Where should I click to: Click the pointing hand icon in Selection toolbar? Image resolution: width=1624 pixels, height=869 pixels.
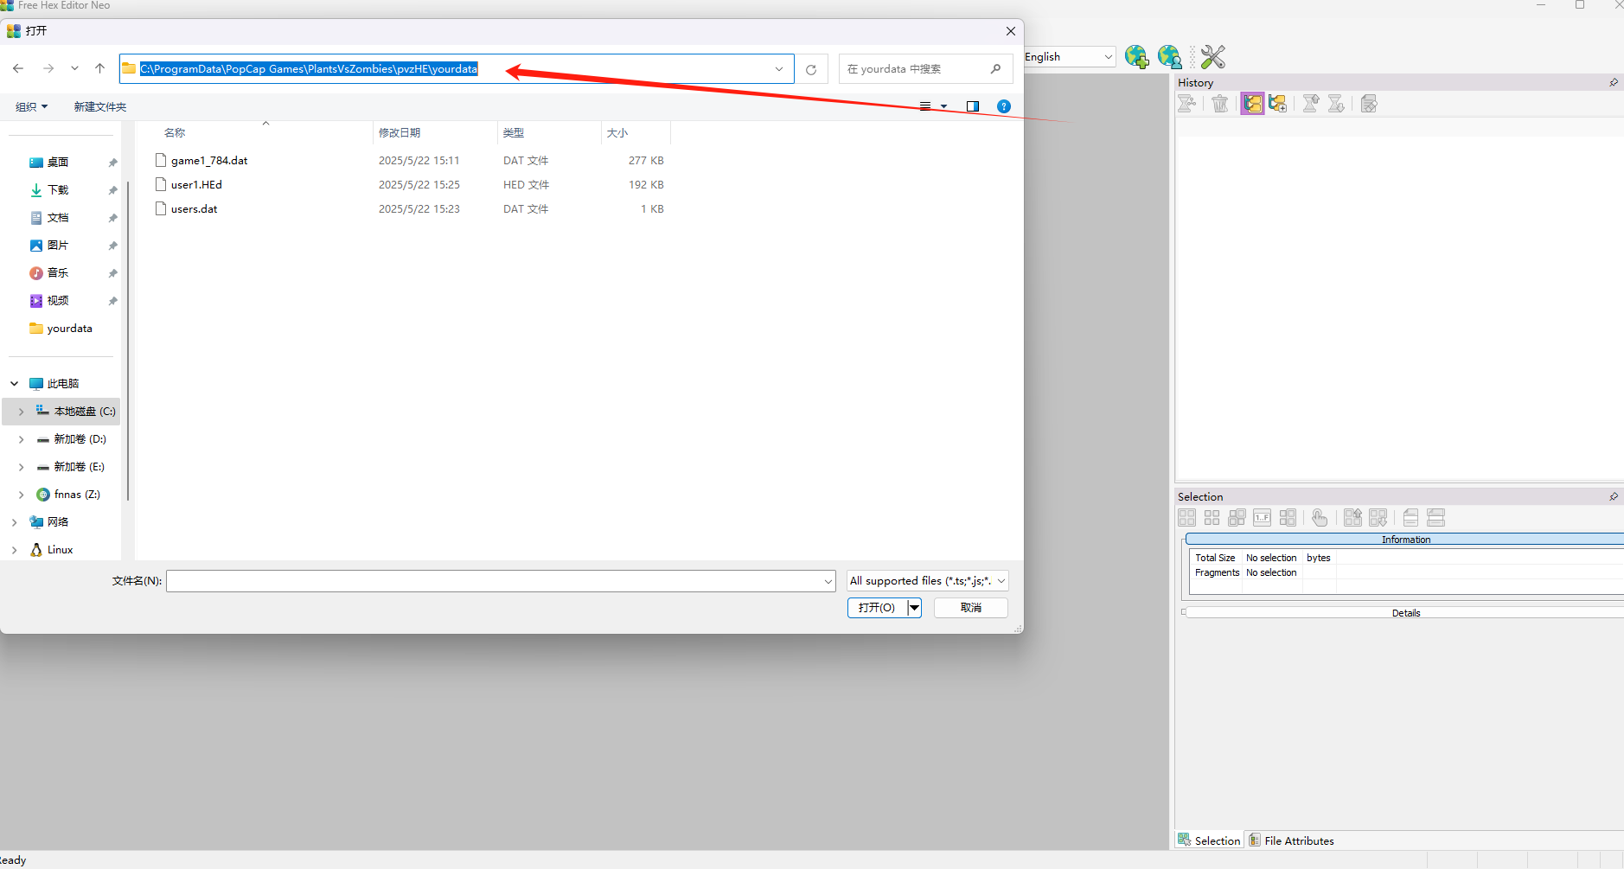[x=1319, y=518]
